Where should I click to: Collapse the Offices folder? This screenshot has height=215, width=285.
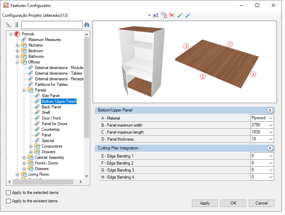[17, 62]
